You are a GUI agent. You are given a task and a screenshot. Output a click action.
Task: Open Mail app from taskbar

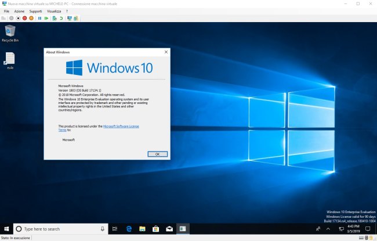[x=169, y=229]
